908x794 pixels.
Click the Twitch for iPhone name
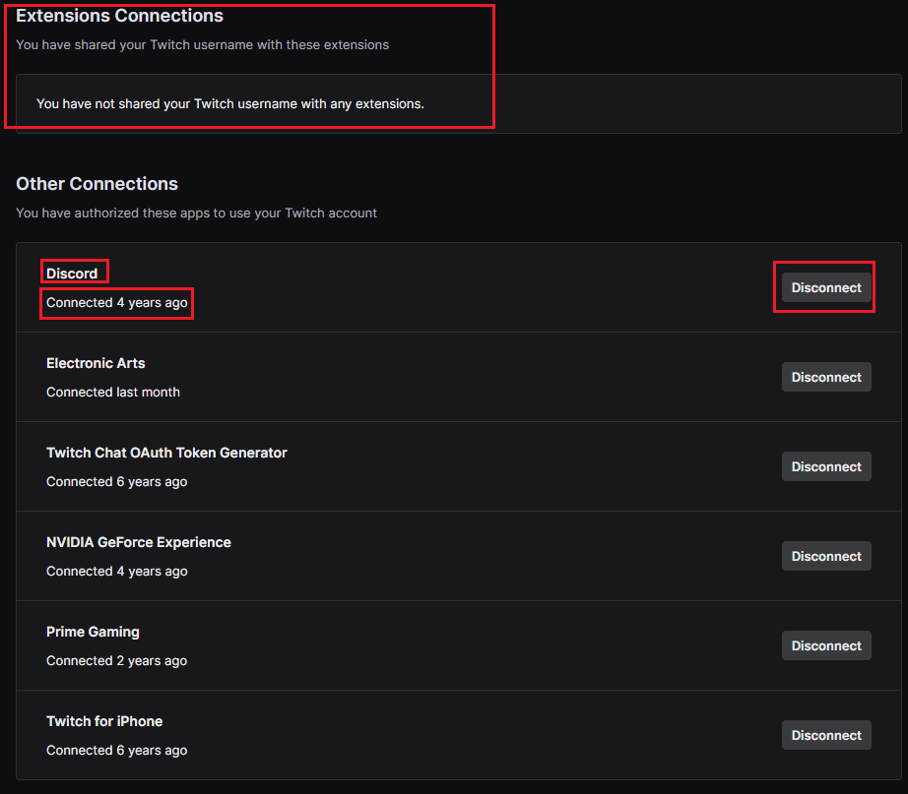click(104, 721)
